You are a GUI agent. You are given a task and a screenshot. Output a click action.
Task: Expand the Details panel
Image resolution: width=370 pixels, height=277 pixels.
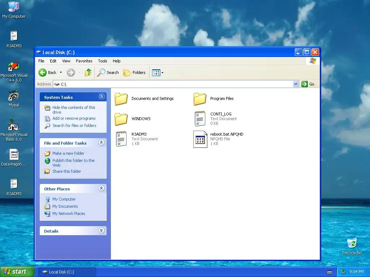[102, 230]
